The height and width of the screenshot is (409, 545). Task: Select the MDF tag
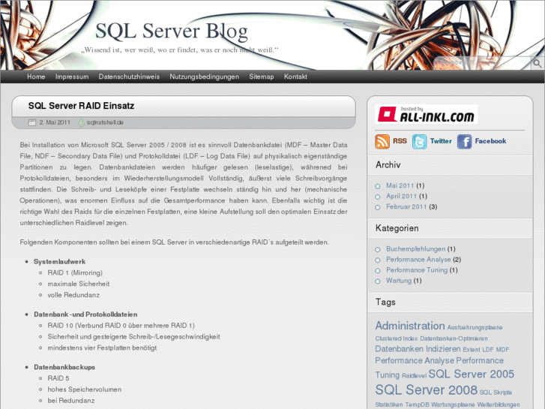pyautogui.click(x=502, y=350)
